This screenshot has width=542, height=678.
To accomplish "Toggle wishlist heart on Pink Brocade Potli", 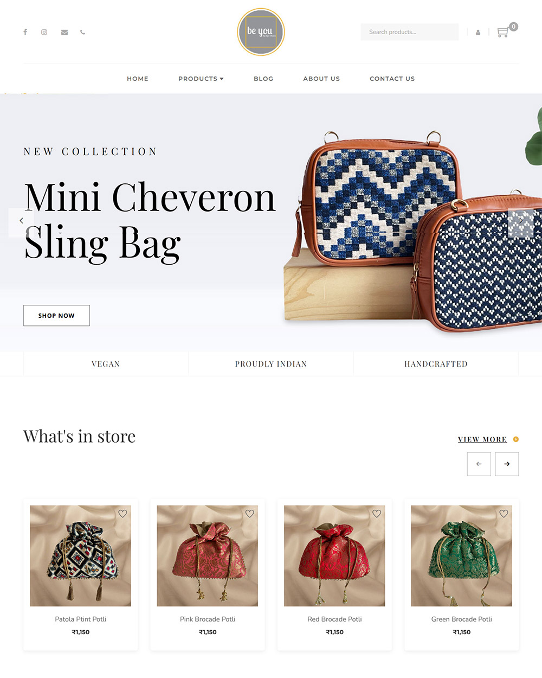I will (250, 514).
